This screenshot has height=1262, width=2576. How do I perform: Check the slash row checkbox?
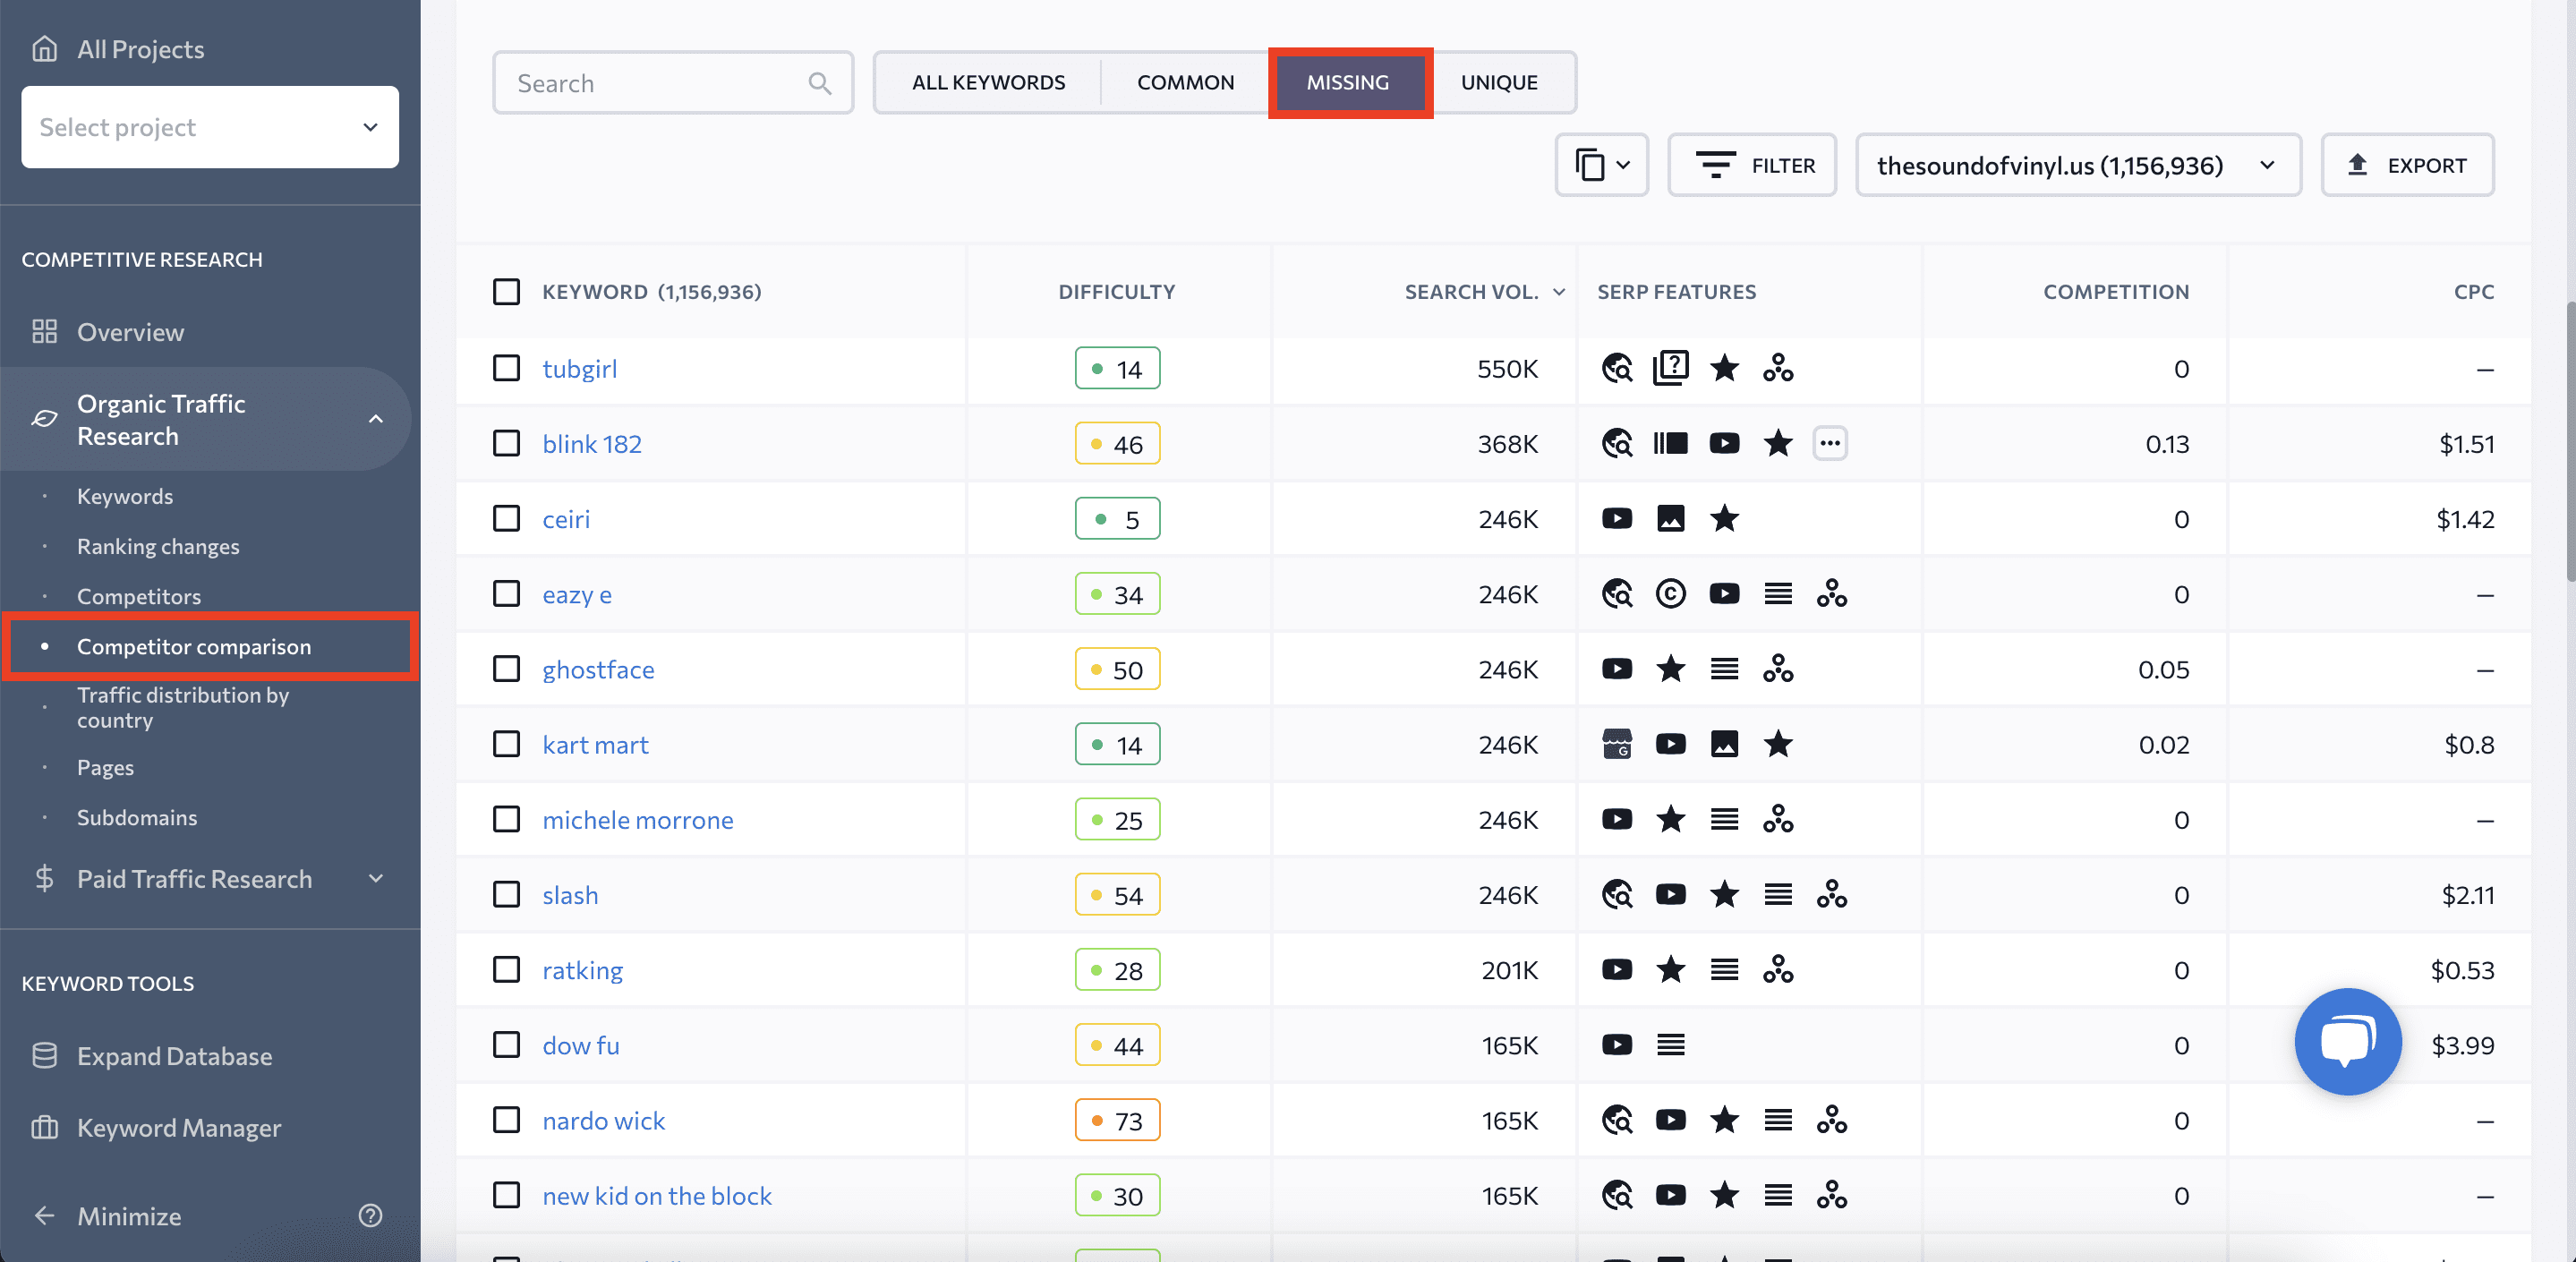(x=506, y=894)
